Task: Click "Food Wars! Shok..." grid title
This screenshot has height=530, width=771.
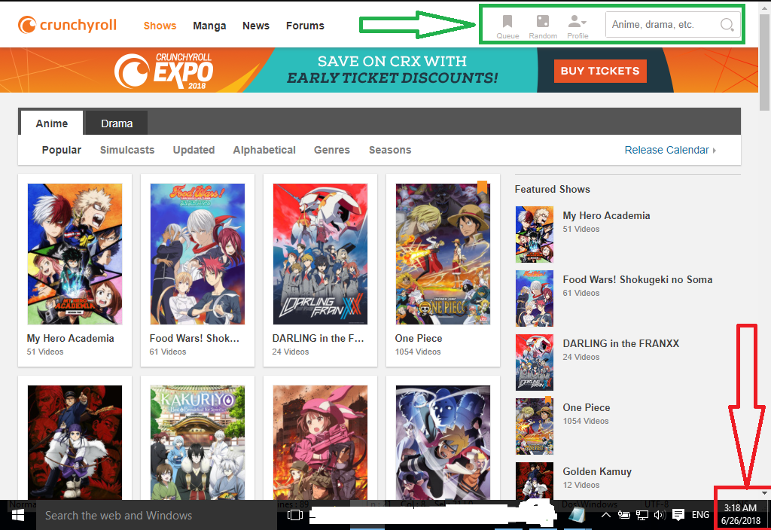Action: 194,338
